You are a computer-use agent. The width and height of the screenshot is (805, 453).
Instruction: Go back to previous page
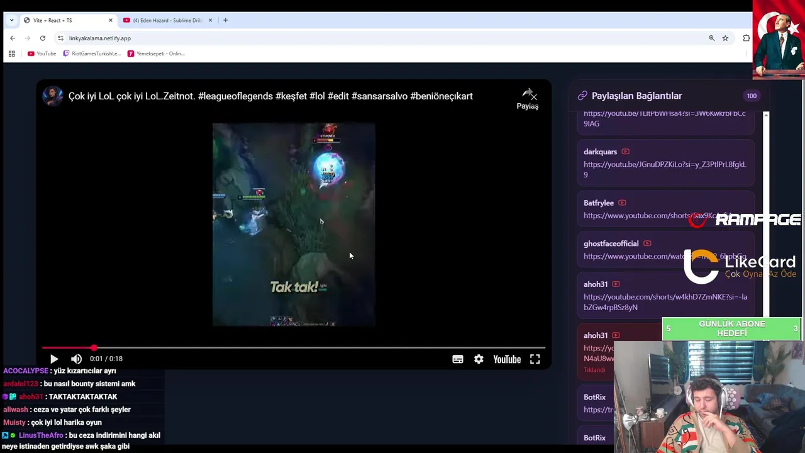(x=13, y=38)
